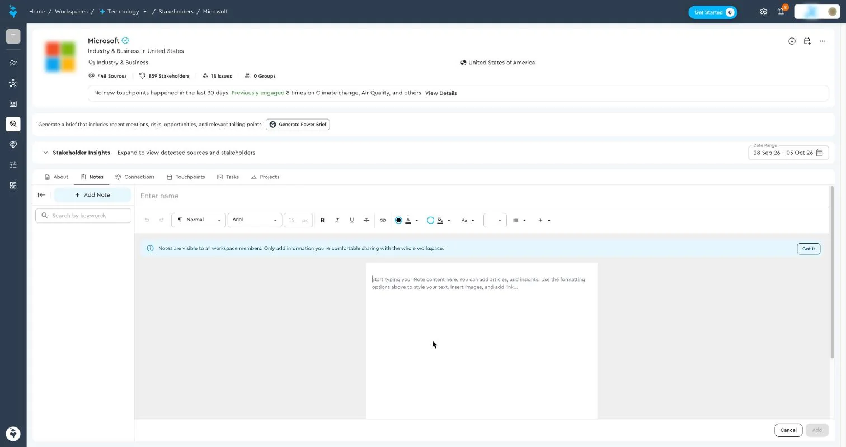Click the Stakeholders breadcrumb link

coord(176,12)
